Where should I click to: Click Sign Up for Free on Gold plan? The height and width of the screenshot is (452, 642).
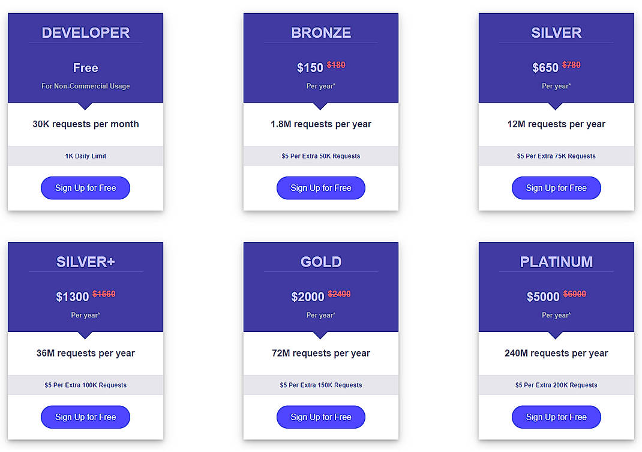(x=320, y=417)
